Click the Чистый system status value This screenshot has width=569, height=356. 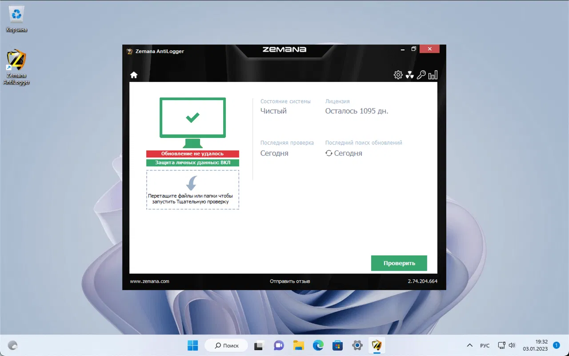(273, 111)
